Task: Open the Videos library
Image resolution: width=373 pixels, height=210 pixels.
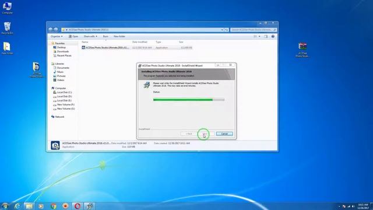Action: coord(61,80)
